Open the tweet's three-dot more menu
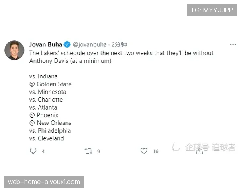 233,44
